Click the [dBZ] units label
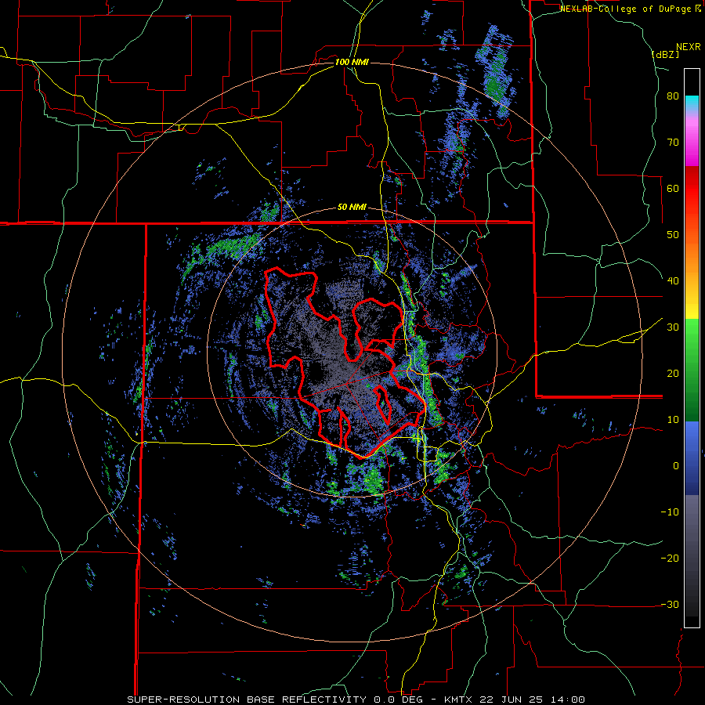 (x=665, y=55)
